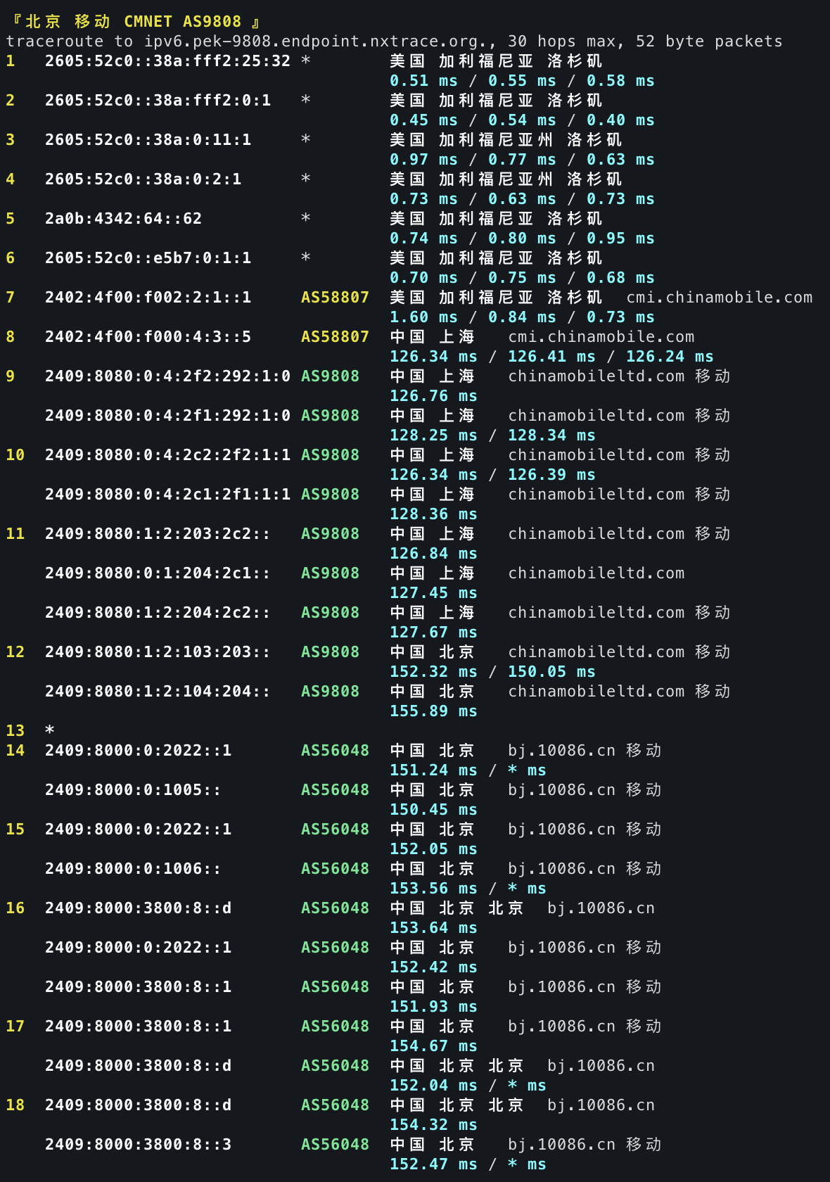Click the latency value 126.39 ms
This screenshot has width=830, height=1182.
click(x=551, y=475)
